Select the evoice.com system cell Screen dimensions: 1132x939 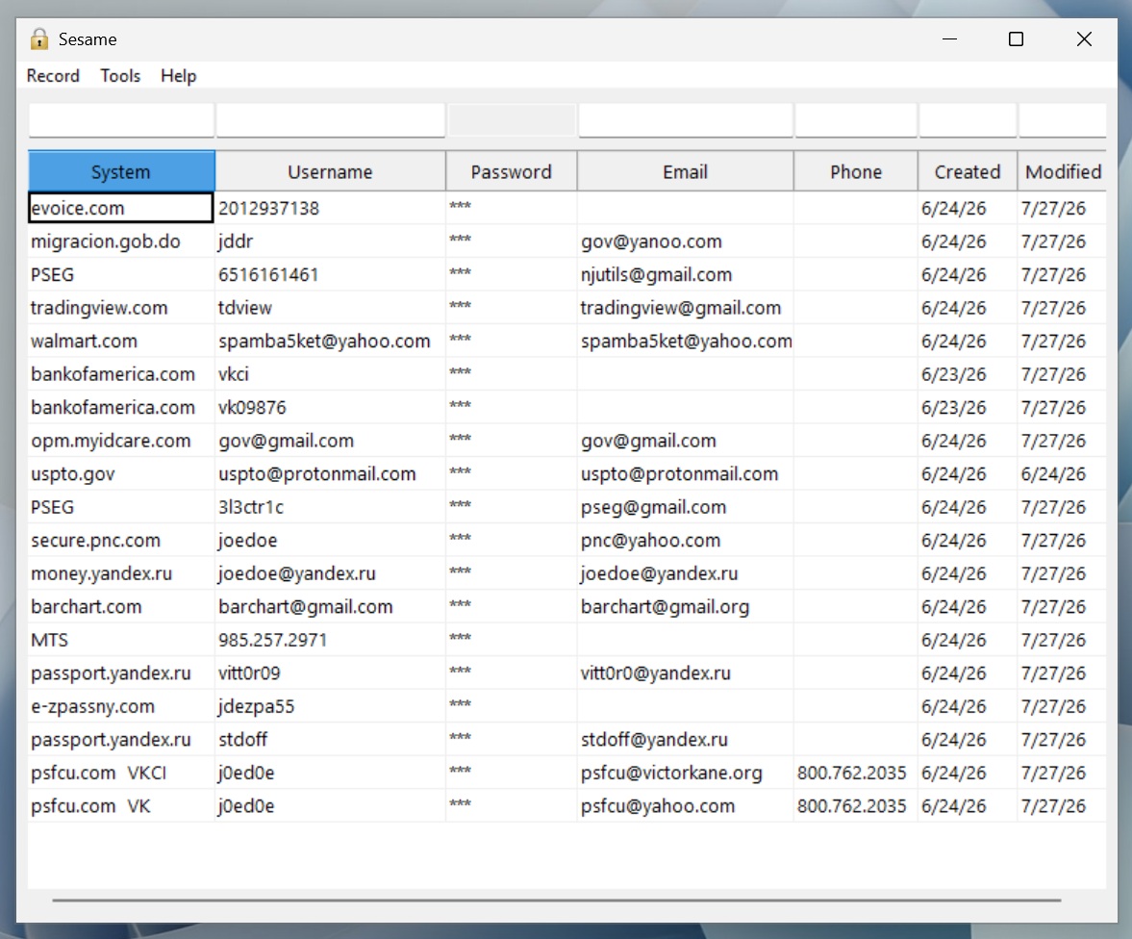click(x=120, y=208)
